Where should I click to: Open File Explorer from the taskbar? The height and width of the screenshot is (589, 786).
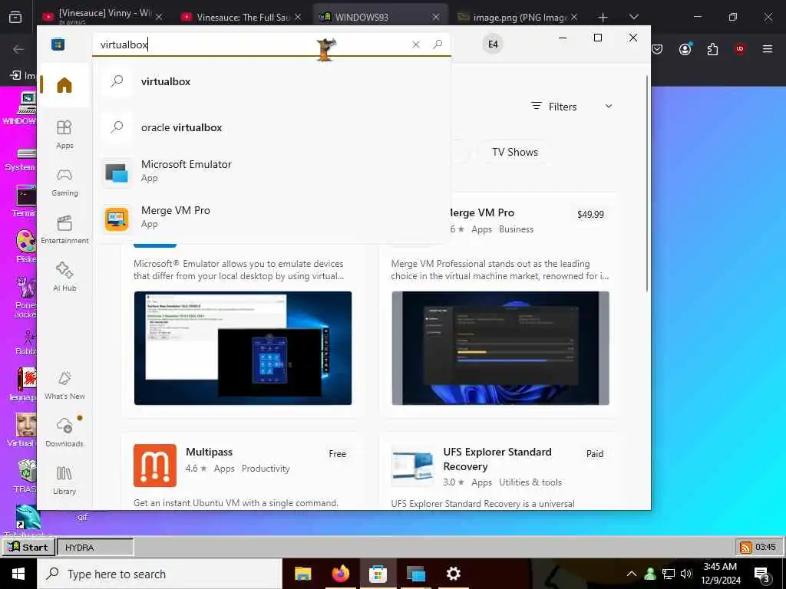(302, 574)
